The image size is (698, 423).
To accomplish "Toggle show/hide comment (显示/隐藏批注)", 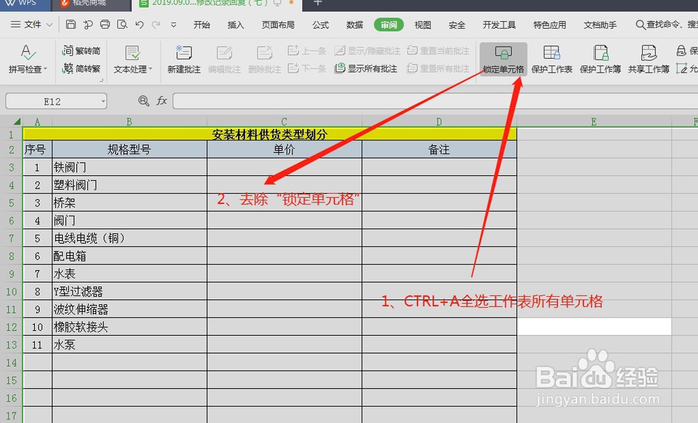I will 367,51.
